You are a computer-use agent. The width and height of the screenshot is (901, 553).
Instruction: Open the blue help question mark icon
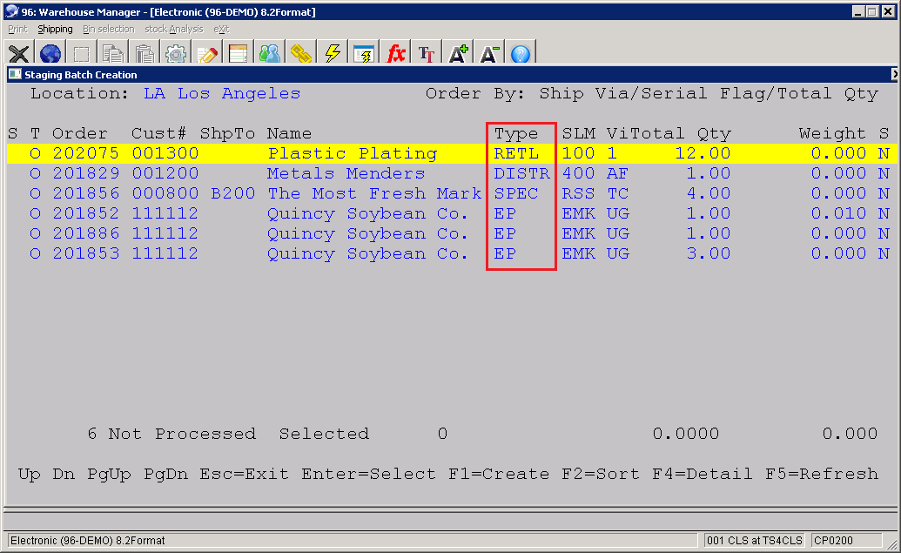click(521, 54)
